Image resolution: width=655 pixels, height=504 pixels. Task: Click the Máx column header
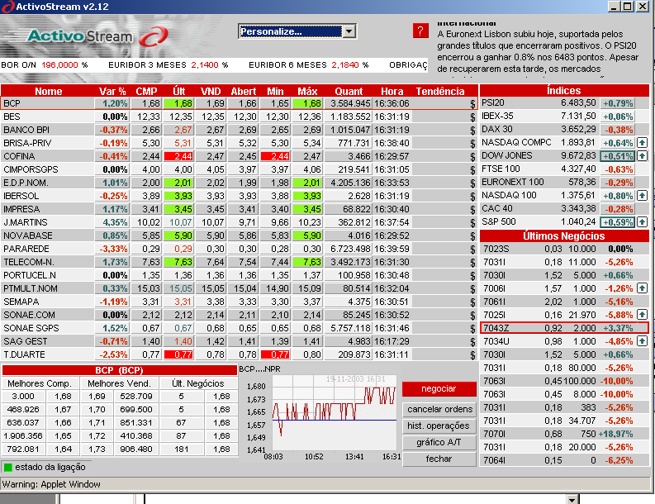pyautogui.click(x=307, y=91)
